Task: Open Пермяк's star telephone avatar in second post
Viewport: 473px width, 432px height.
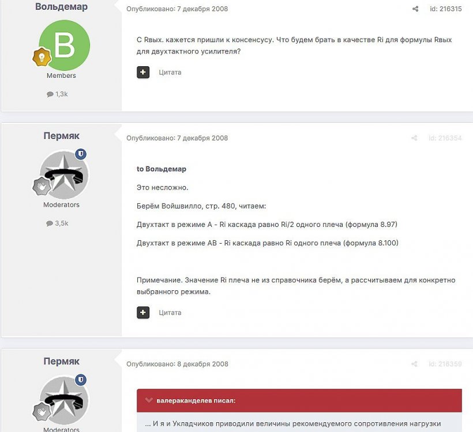Action: tap(64, 175)
